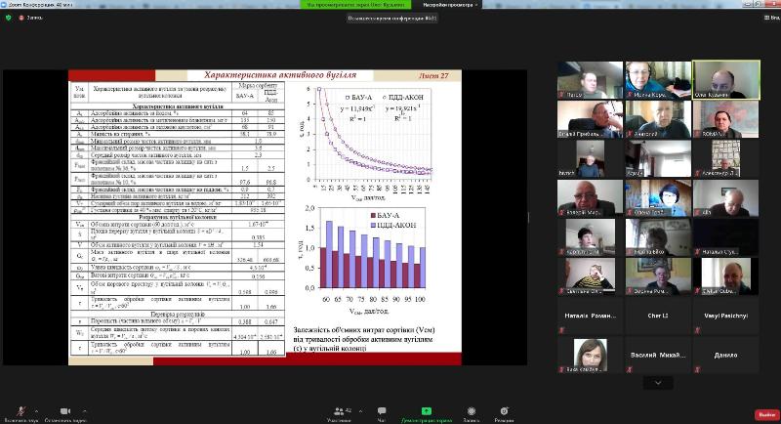Click the muted mic icon on Данило tile

(x=697, y=369)
